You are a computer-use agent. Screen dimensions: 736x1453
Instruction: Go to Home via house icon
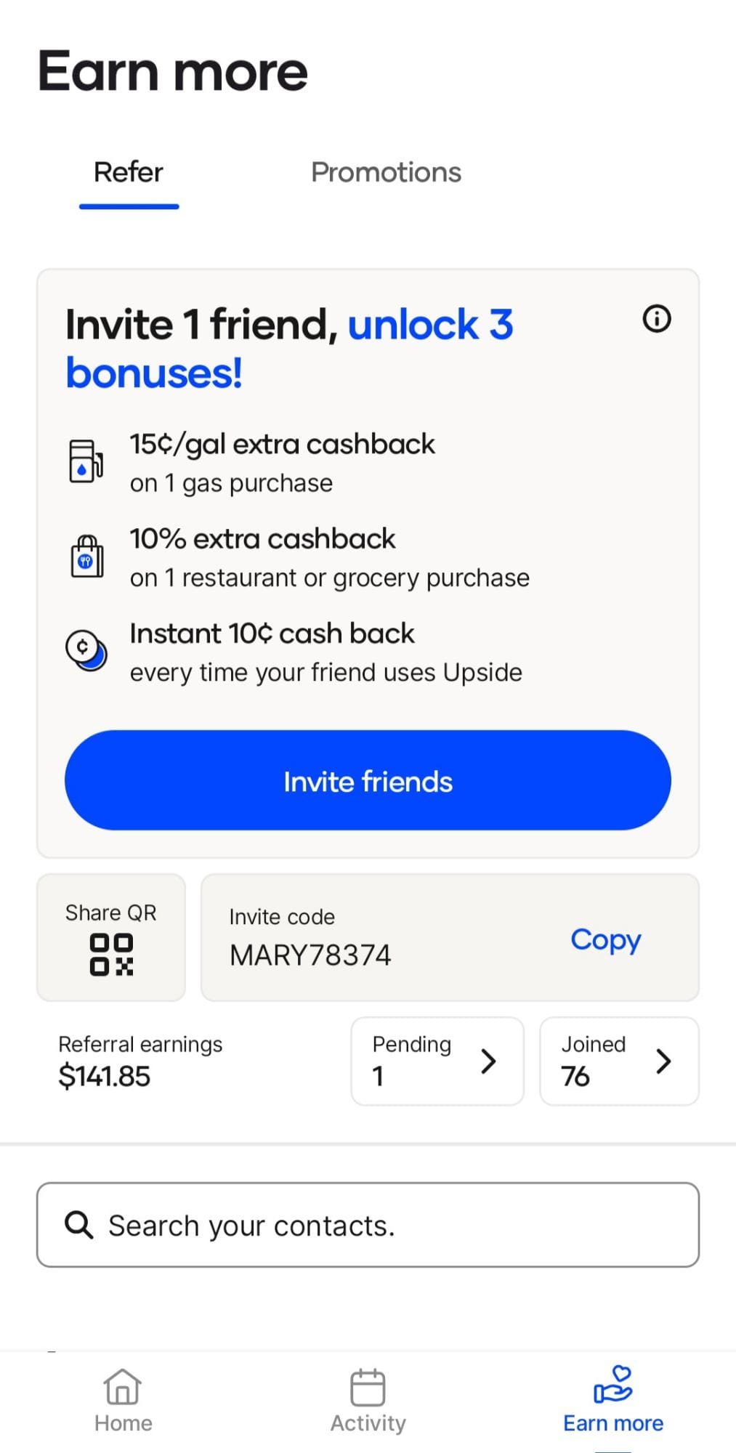point(123,1387)
